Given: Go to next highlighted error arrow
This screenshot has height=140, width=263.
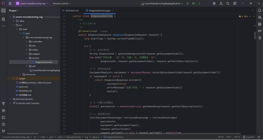Looking at the screenshot, I should pos(254,16).
